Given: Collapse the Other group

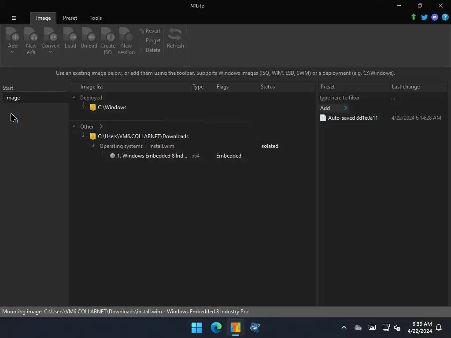Looking at the screenshot, I should [x=74, y=126].
